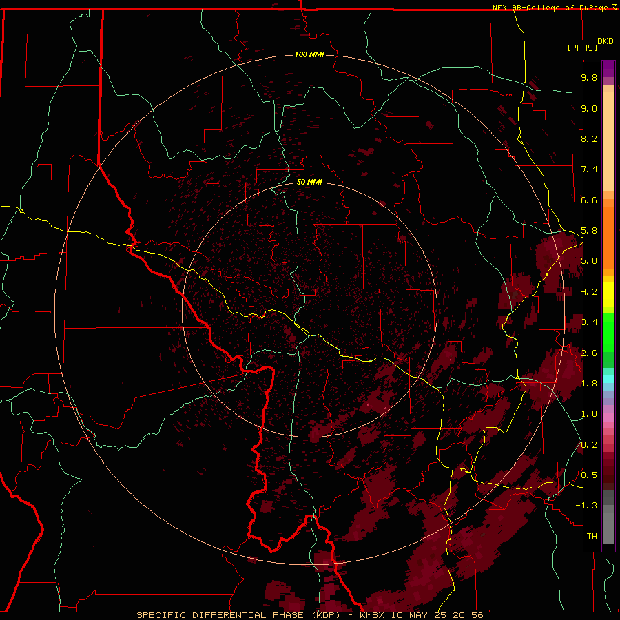620x620 pixels.
Task: Click the -0.5 scale value
Action: click(587, 475)
